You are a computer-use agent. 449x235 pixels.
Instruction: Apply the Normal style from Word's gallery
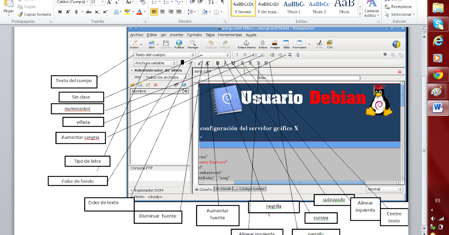pyautogui.click(x=243, y=8)
